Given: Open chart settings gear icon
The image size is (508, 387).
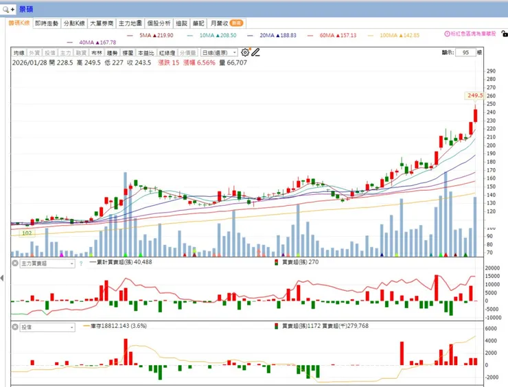Looking at the screenshot, I should [245, 52].
